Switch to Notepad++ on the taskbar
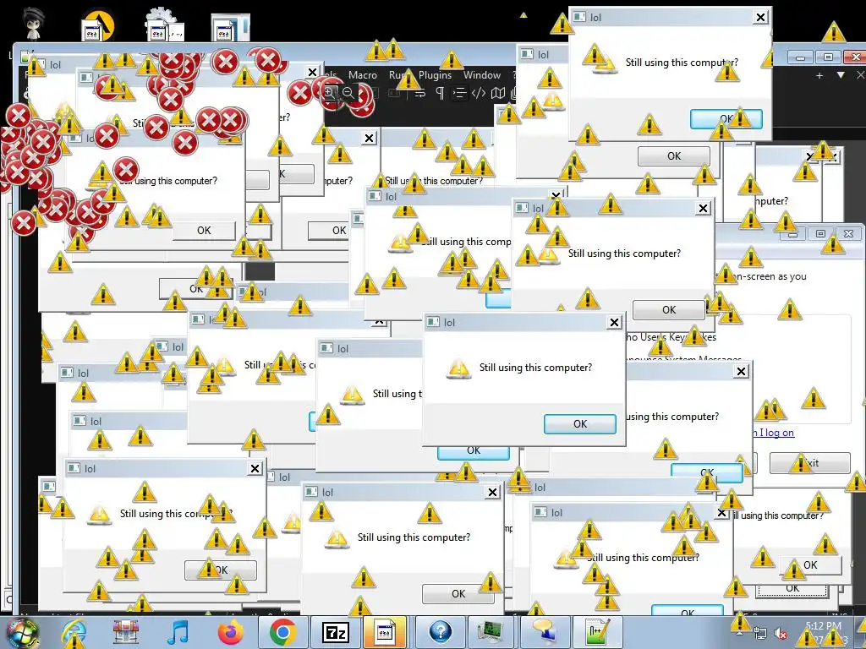The image size is (866, 649). pos(598,632)
